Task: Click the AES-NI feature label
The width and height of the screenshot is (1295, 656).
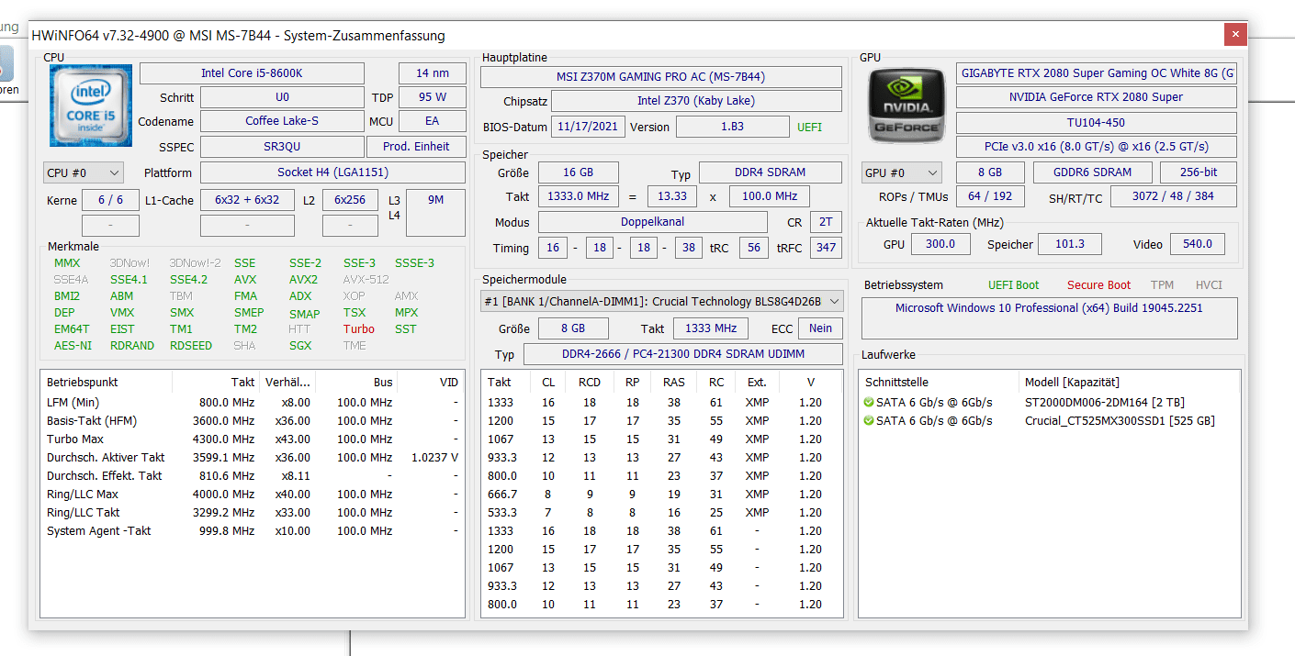Action: (73, 346)
